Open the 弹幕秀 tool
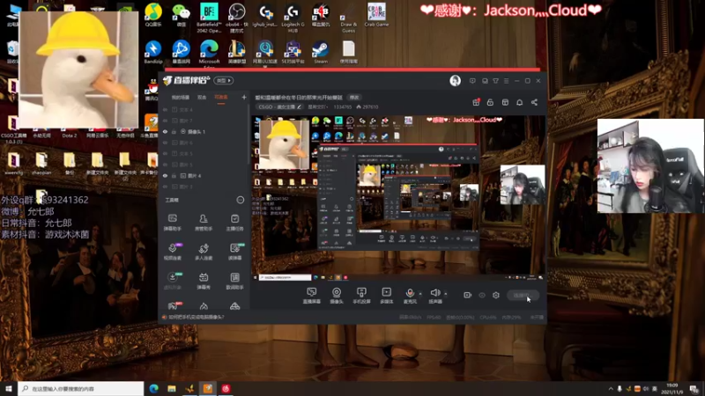This screenshot has width=705, height=396. pyautogui.click(x=204, y=281)
